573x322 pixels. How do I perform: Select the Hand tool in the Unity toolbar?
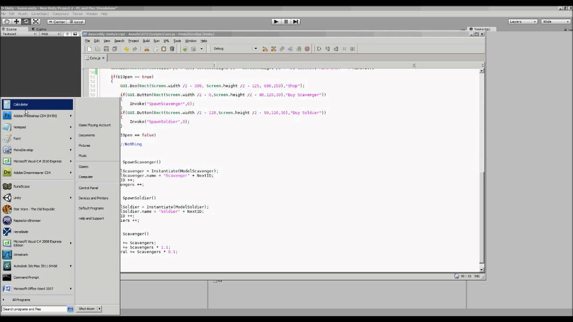point(7,21)
